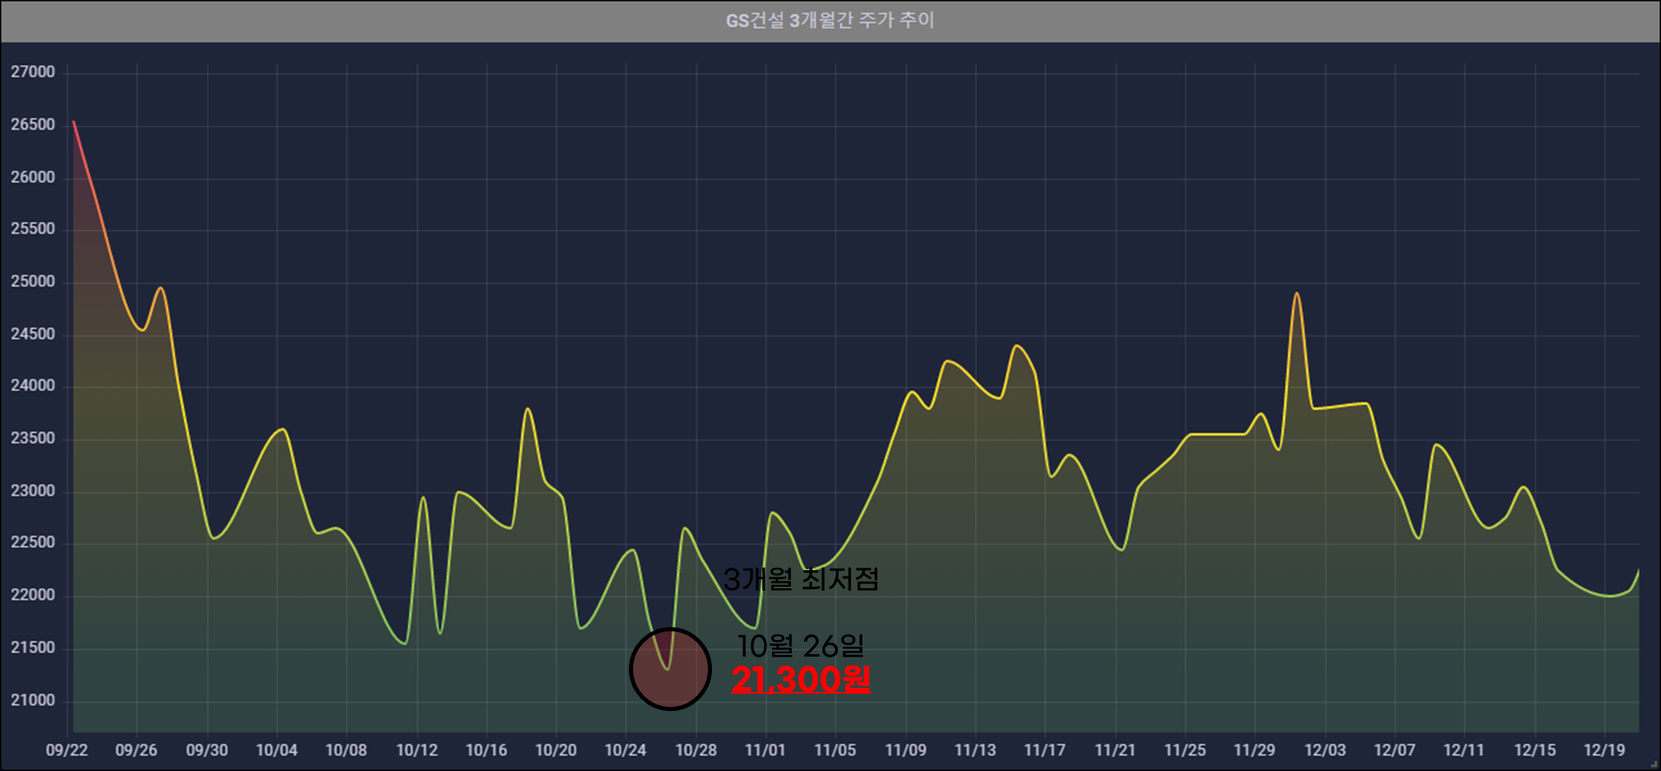
Task: Click the 26500 y-axis label
Action: point(33,125)
